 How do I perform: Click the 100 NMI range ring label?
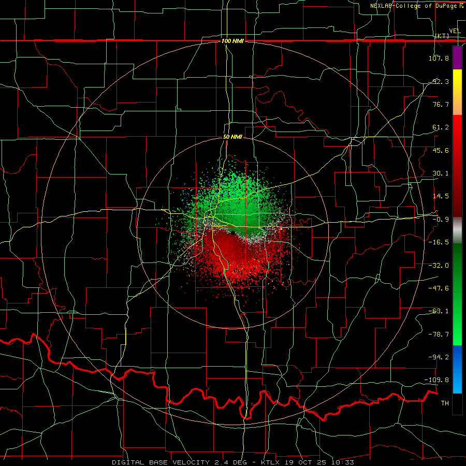pos(232,41)
